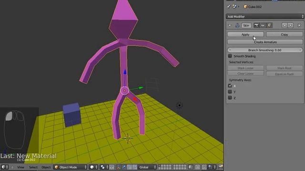305x171 pixels.
Task: Pin the properties context with pin icon
Action: [229, 7]
